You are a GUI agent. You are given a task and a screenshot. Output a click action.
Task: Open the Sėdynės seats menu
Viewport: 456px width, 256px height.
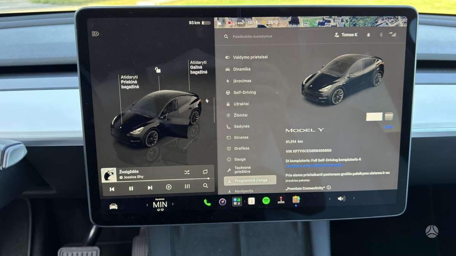(238, 126)
